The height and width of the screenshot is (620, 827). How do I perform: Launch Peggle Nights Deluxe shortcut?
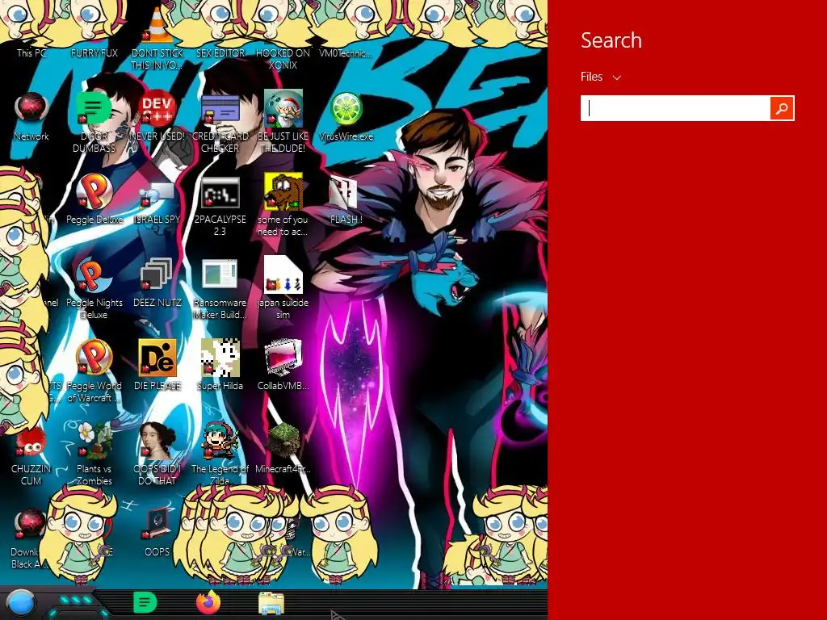(94, 288)
